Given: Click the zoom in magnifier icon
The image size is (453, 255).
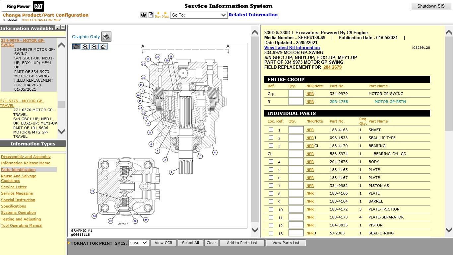Looking at the screenshot, I should pos(86,47).
